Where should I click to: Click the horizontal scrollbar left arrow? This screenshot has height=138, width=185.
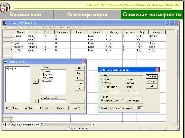[93, 125]
